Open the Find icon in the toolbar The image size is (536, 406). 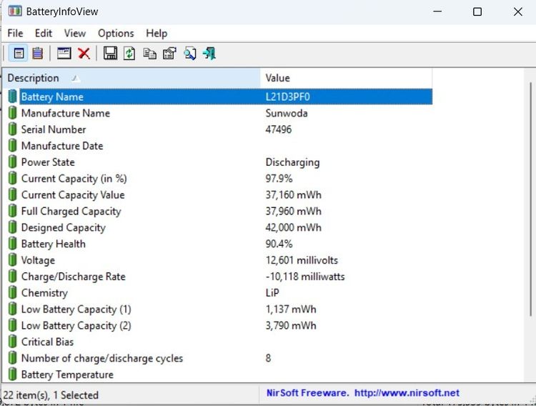pyautogui.click(x=189, y=54)
